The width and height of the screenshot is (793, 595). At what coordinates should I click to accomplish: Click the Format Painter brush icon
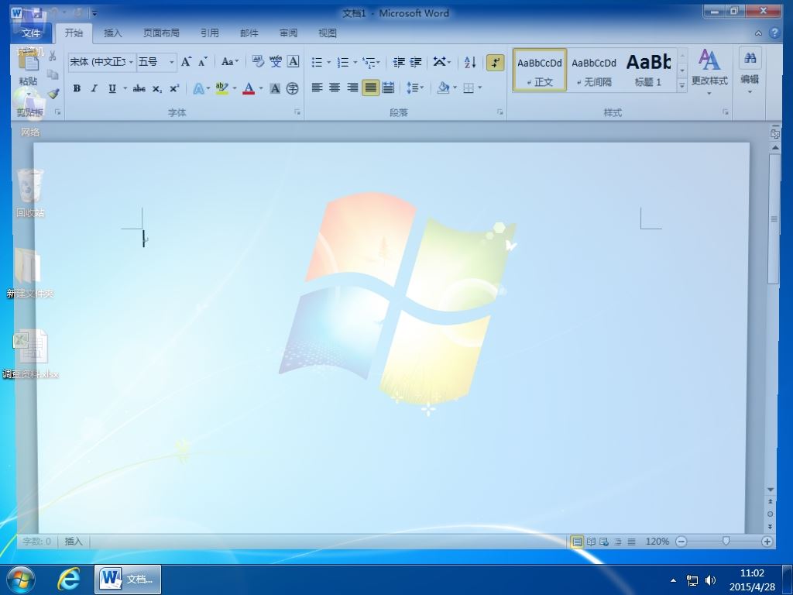click(x=53, y=94)
